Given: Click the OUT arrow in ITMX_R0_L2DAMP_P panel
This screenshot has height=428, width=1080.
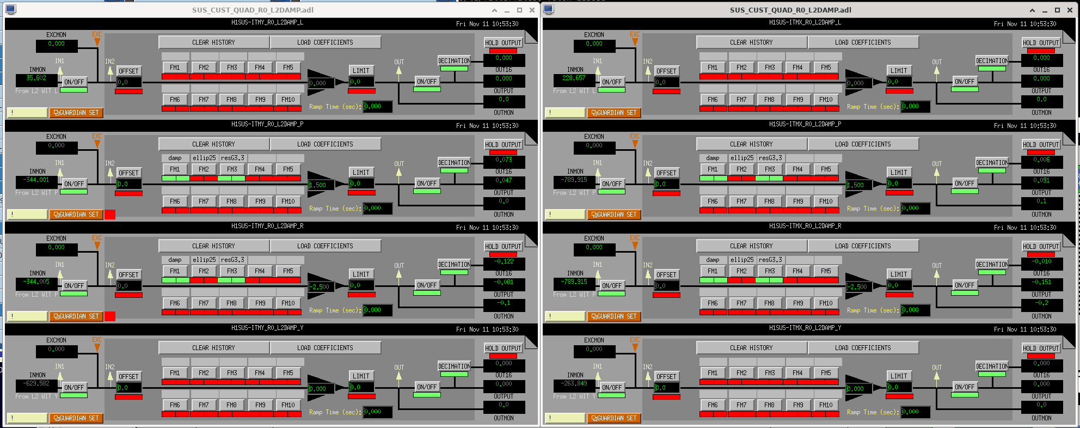Looking at the screenshot, I should [937, 173].
